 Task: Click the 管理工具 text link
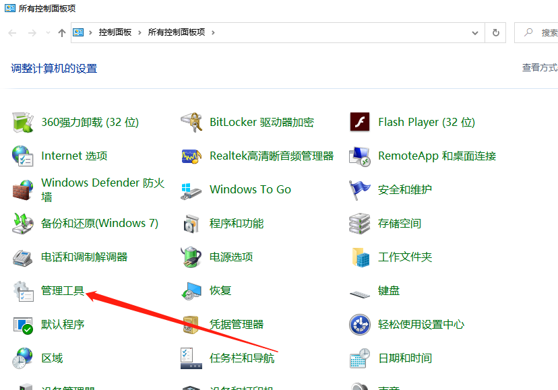coord(63,291)
